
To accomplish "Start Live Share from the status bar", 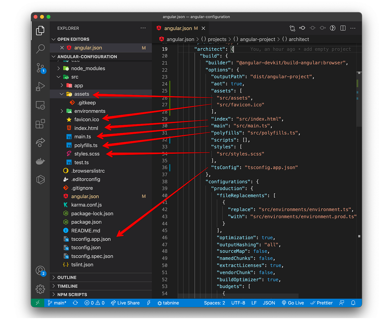I will coord(125,303).
